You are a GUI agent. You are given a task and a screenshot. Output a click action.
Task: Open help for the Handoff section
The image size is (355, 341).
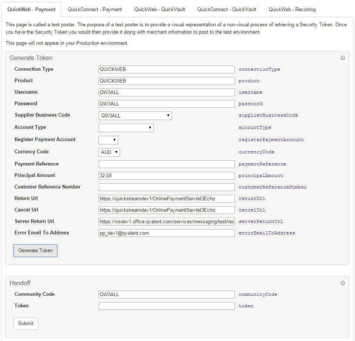click(342, 283)
